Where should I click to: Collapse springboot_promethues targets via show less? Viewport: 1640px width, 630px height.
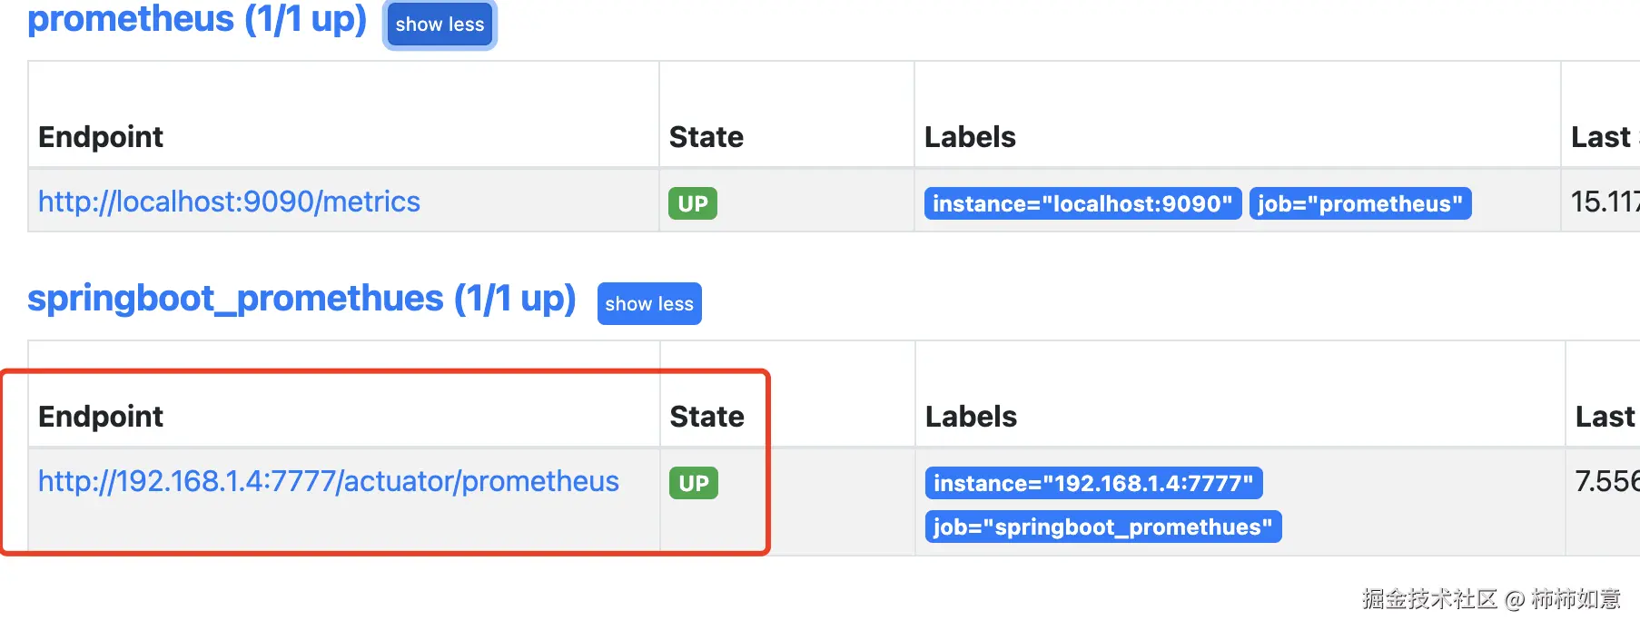[648, 303]
